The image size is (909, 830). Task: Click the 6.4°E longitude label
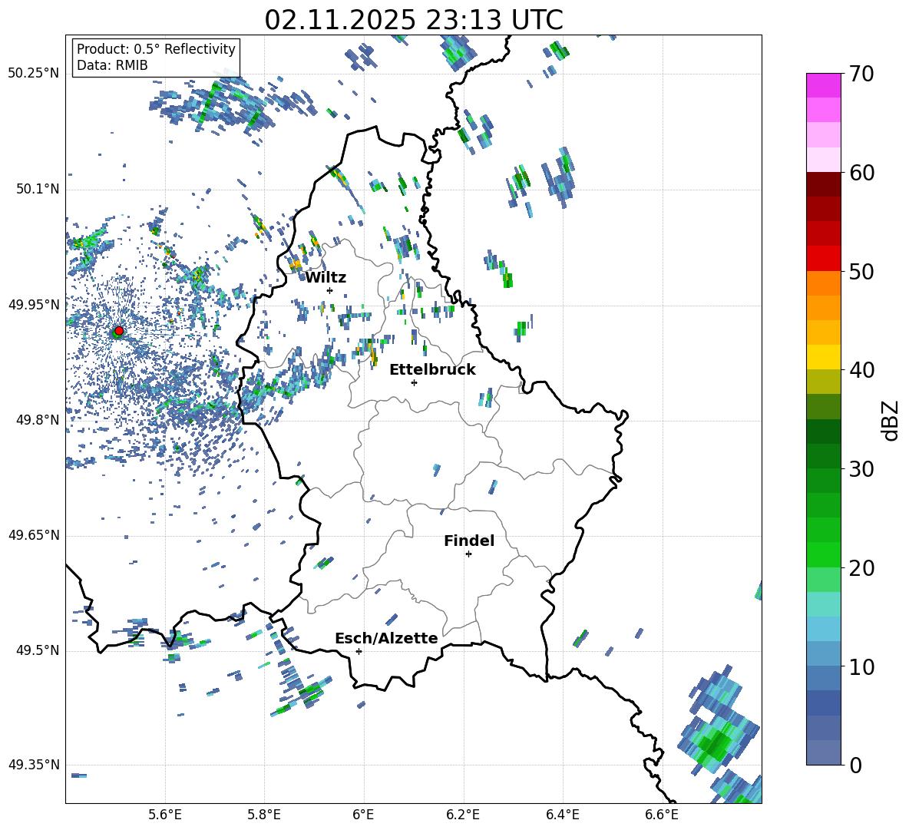[562, 815]
